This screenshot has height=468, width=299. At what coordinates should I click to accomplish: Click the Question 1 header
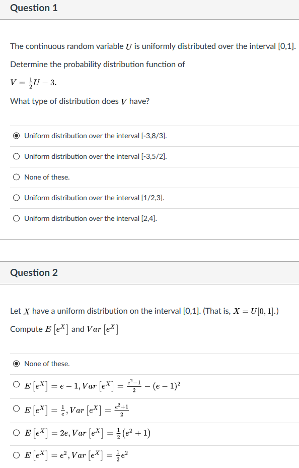click(x=34, y=8)
